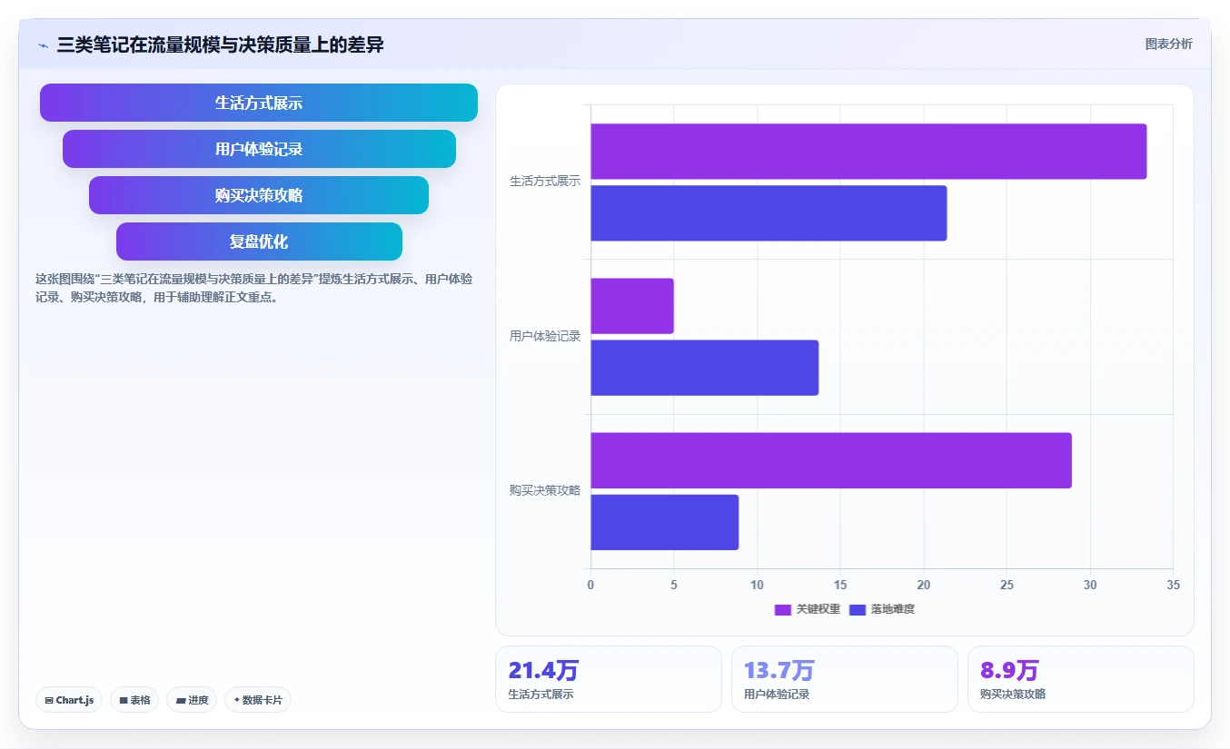Click the blue 落地难度 legend swatch
1230x749 pixels.
(858, 610)
